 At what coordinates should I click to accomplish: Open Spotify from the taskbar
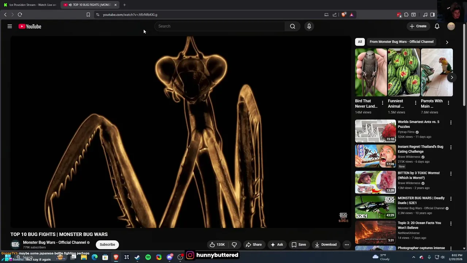click(148, 258)
